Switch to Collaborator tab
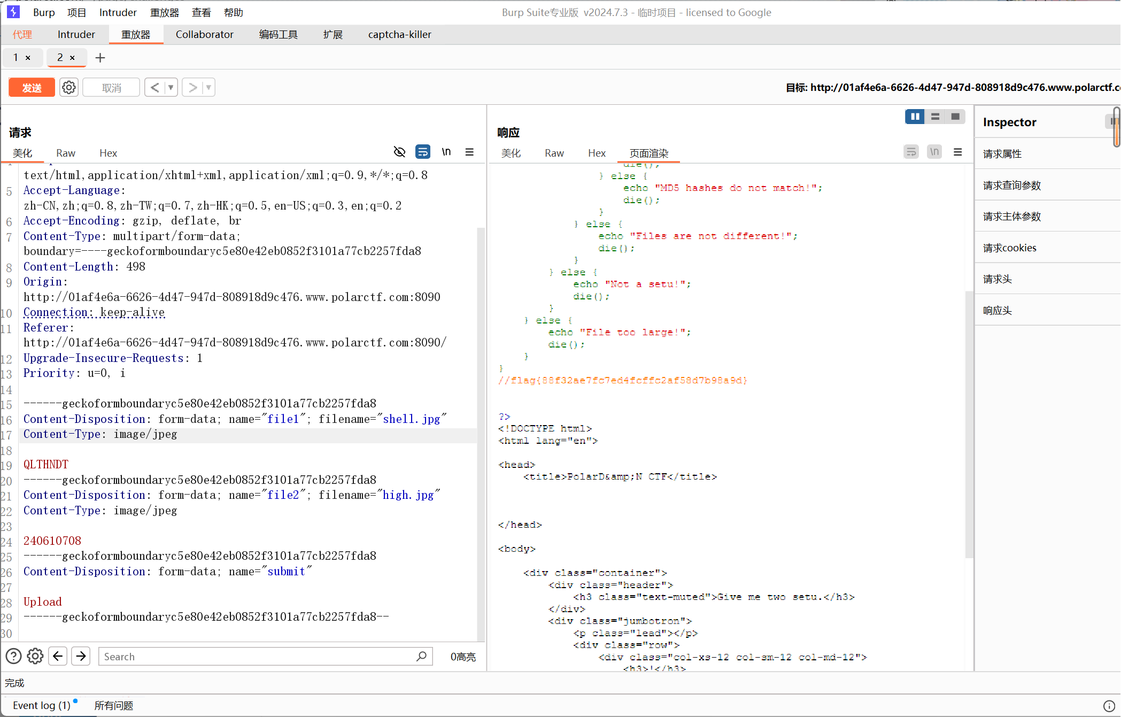 [204, 34]
